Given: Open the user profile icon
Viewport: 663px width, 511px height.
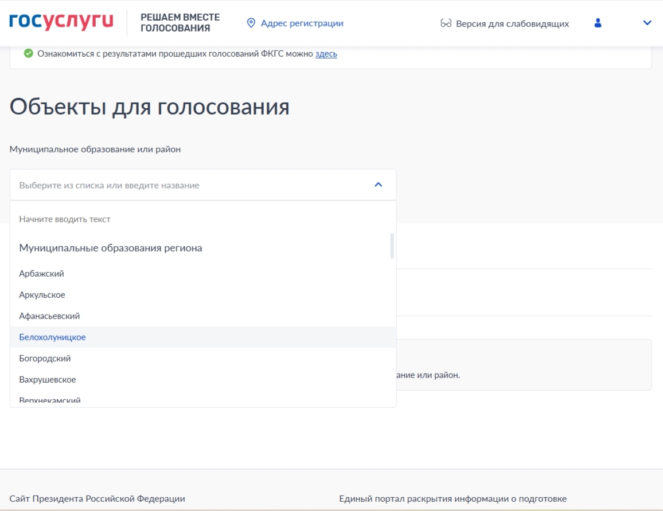Looking at the screenshot, I should click(x=598, y=23).
